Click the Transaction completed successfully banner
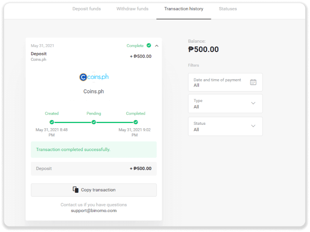310x232 pixels. click(x=94, y=150)
